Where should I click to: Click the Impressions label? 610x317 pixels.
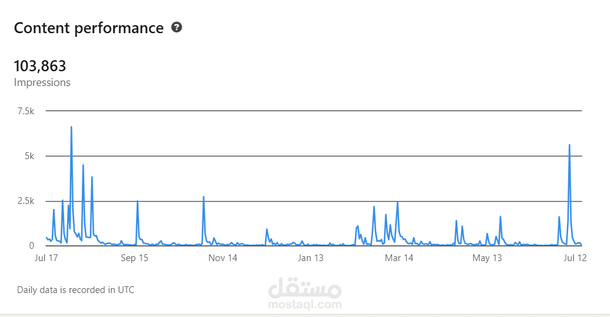click(42, 83)
